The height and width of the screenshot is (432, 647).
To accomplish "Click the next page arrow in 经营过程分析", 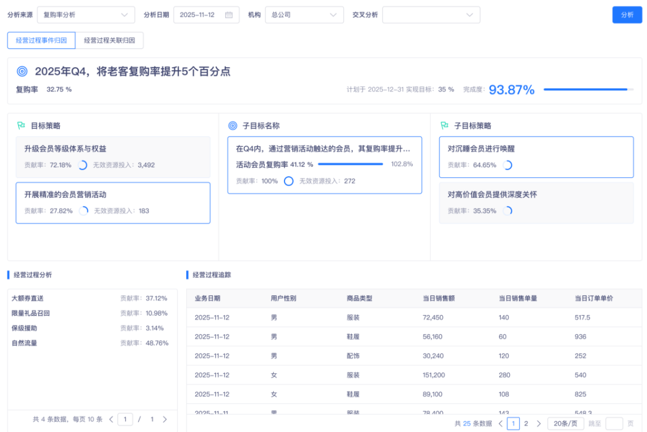I will click(x=165, y=419).
